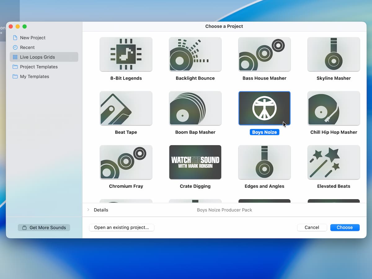
Task: Click the New Project document icon
Action: pyautogui.click(x=15, y=38)
